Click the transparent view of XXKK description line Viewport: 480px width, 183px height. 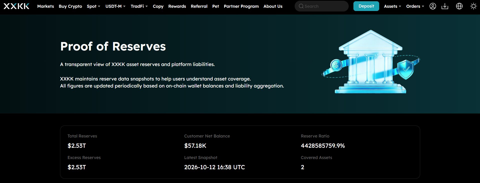click(137, 64)
